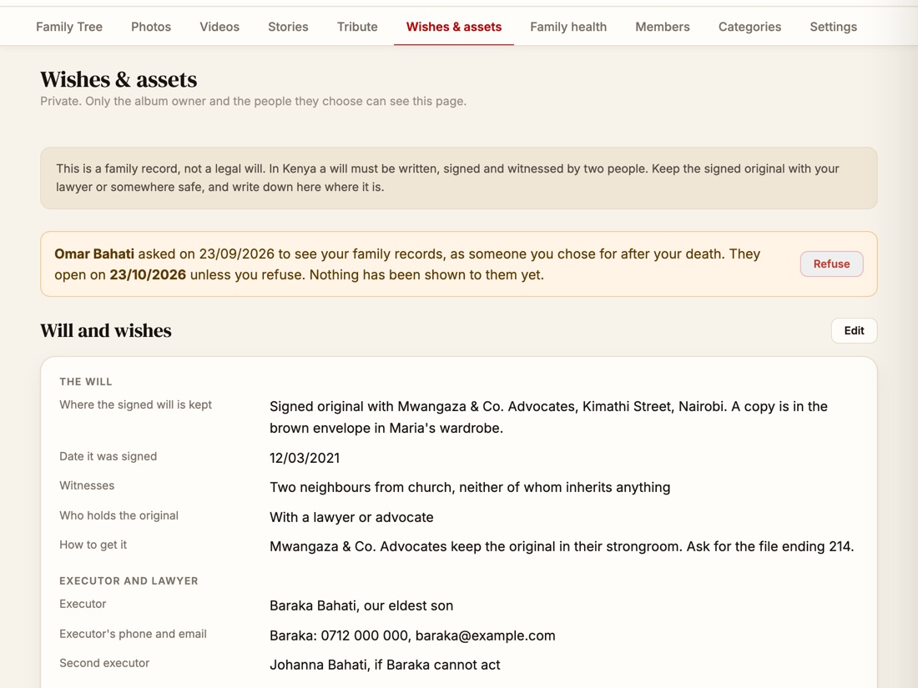918x688 pixels.
Task: Click the Kenya legal will disclaimer text
Action: point(448,178)
